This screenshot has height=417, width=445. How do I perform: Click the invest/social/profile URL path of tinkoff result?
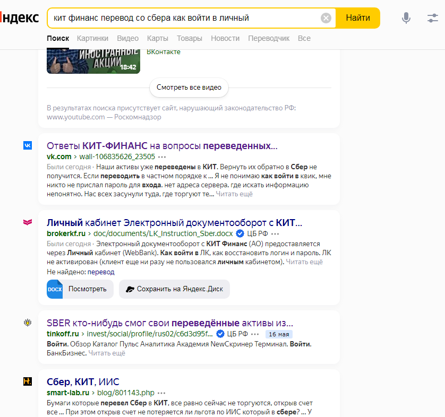click(150, 334)
